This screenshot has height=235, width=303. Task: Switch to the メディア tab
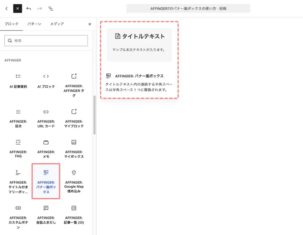pyautogui.click(x=57, y=24)
